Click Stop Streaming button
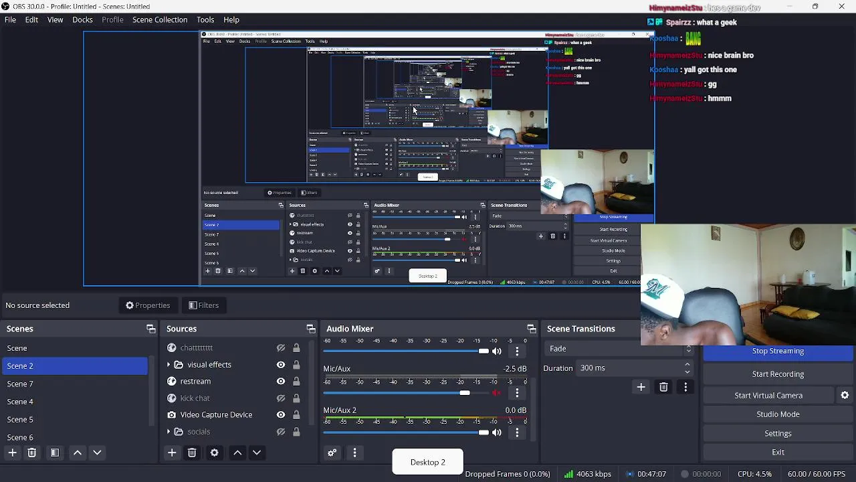Image resolution: width=856 pixels, height=482 pixels. click(x=778, y=351)
